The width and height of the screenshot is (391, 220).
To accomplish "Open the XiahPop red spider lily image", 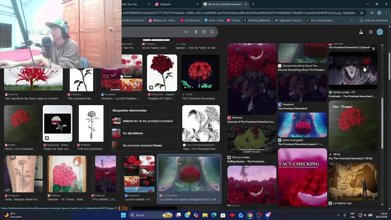I will pos(33,79).
